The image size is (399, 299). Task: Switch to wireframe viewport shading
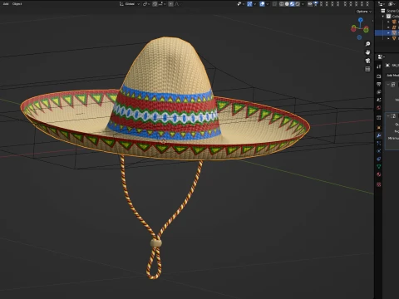(282, 4)
